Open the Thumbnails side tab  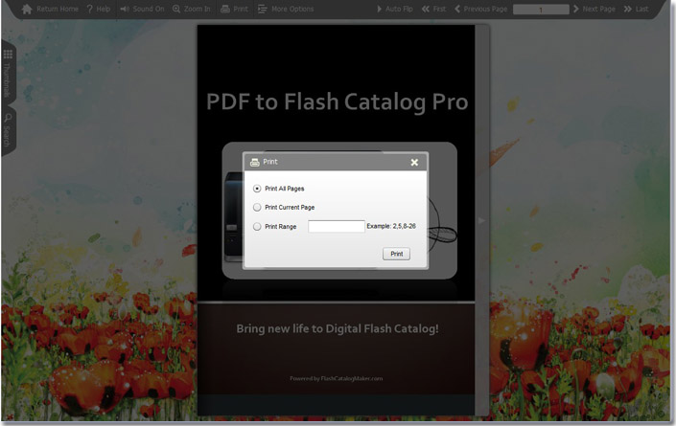coord(8,73)
